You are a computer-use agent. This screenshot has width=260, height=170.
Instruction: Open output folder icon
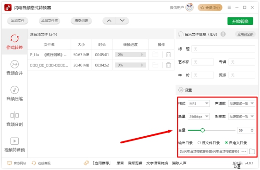(252, 151)
